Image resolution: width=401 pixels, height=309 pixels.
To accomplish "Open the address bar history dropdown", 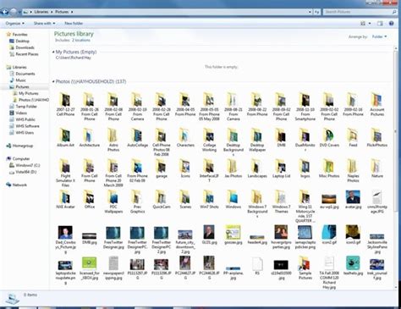I will (310, 12).
